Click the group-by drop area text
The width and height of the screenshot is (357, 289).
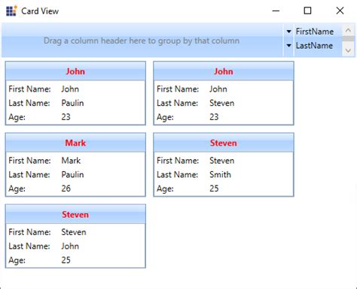click(142, 41)
